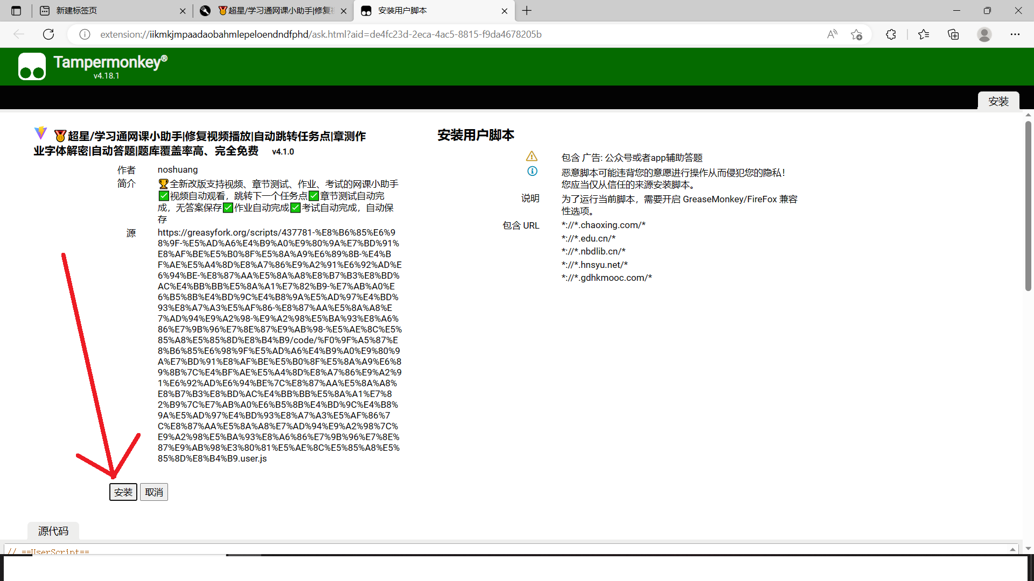Click the *://*.gdhkmooc.com/* include URL
Image resolution: width=1034 pixels, height=581 pixels.
click(x=606, y=278)
